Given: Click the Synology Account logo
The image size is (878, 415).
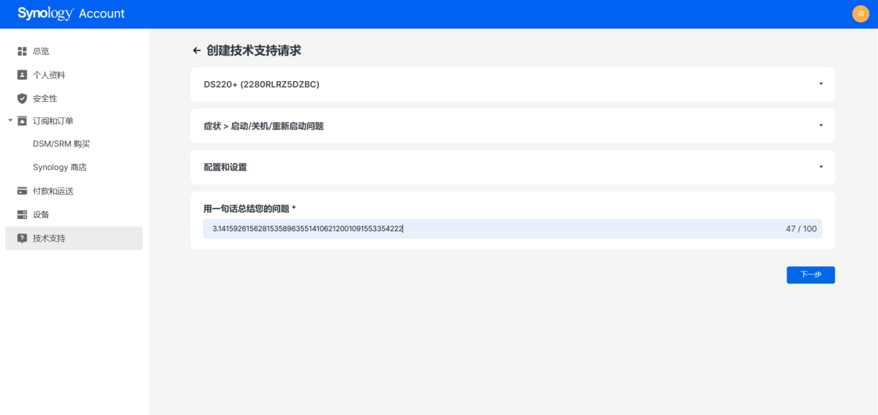Looking at the screenshot, I should pyautogui.click(x=71, y=14).
